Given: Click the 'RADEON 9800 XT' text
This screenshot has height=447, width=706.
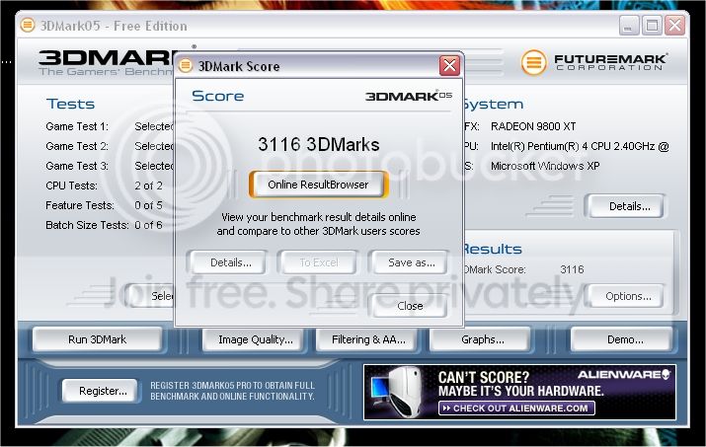Looking at the screenshot, I should point(533,126).
